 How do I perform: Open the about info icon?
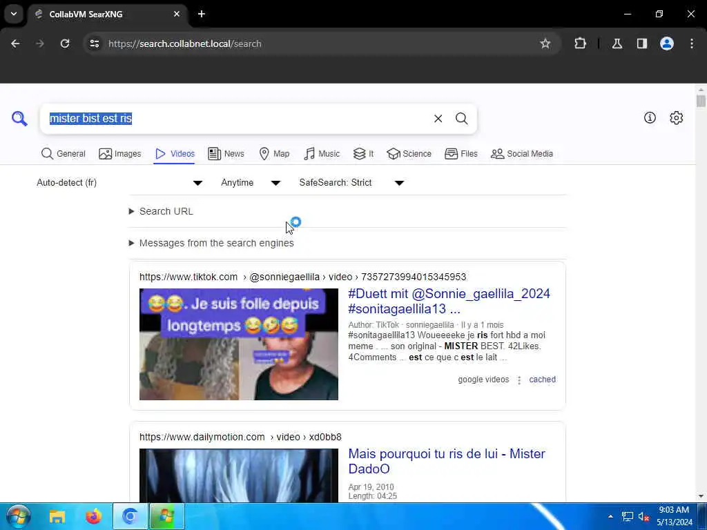point(650,117)
